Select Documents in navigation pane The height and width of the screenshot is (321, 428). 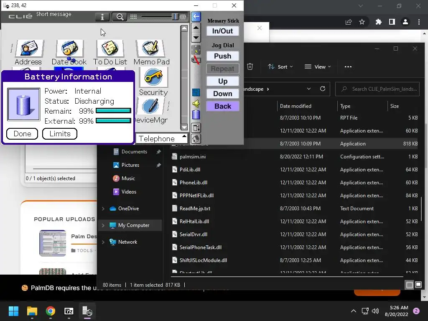coord(134,151)
